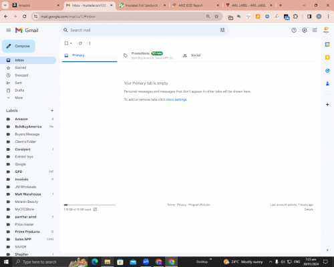
Task: Open the Inbox folder
Action: tap(28, 60)
